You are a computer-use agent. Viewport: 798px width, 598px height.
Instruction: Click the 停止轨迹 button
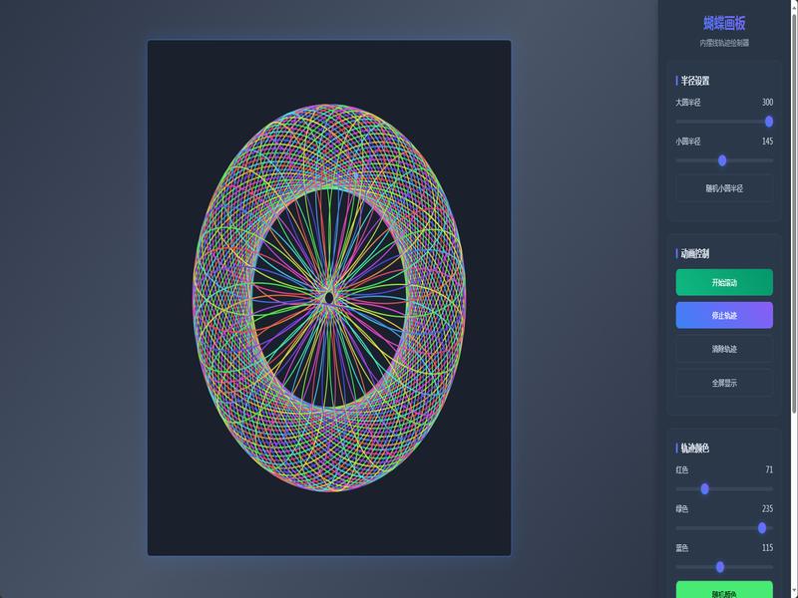[x=724, y=315]
